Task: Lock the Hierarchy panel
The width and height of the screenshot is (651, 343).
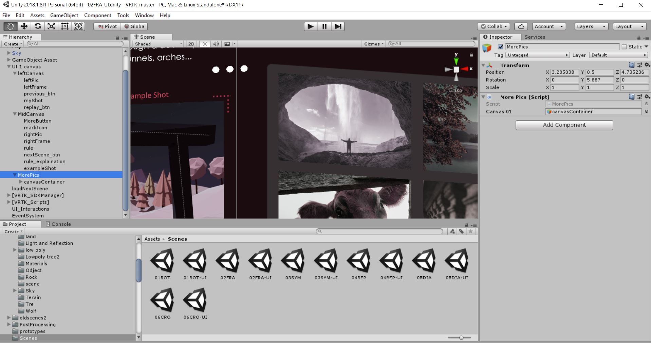Action: click(117, 38)
